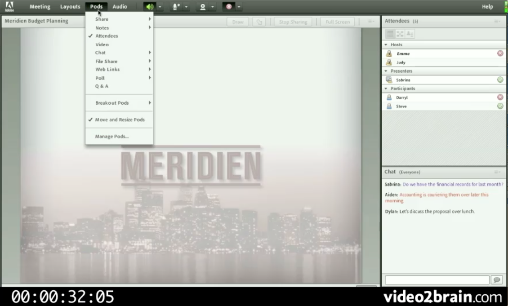This screenshot has width=508, height=306.
Task: Expand the Notes submenu
Action: 119,28
